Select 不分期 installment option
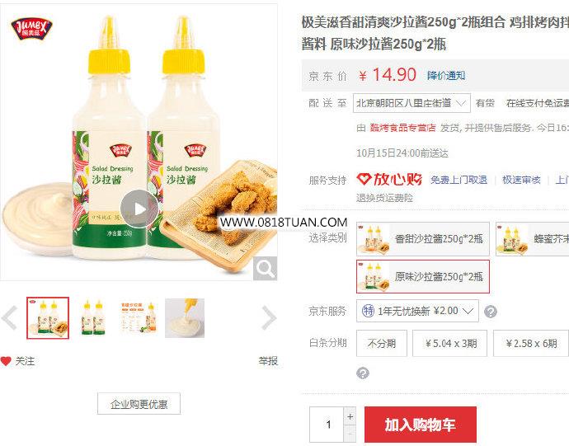This screenshot has height=446, width=569. (x=382, y=343)
